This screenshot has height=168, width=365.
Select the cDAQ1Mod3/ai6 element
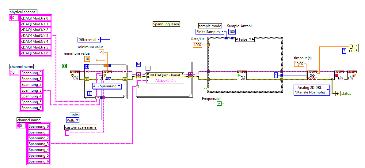[36, 53]
